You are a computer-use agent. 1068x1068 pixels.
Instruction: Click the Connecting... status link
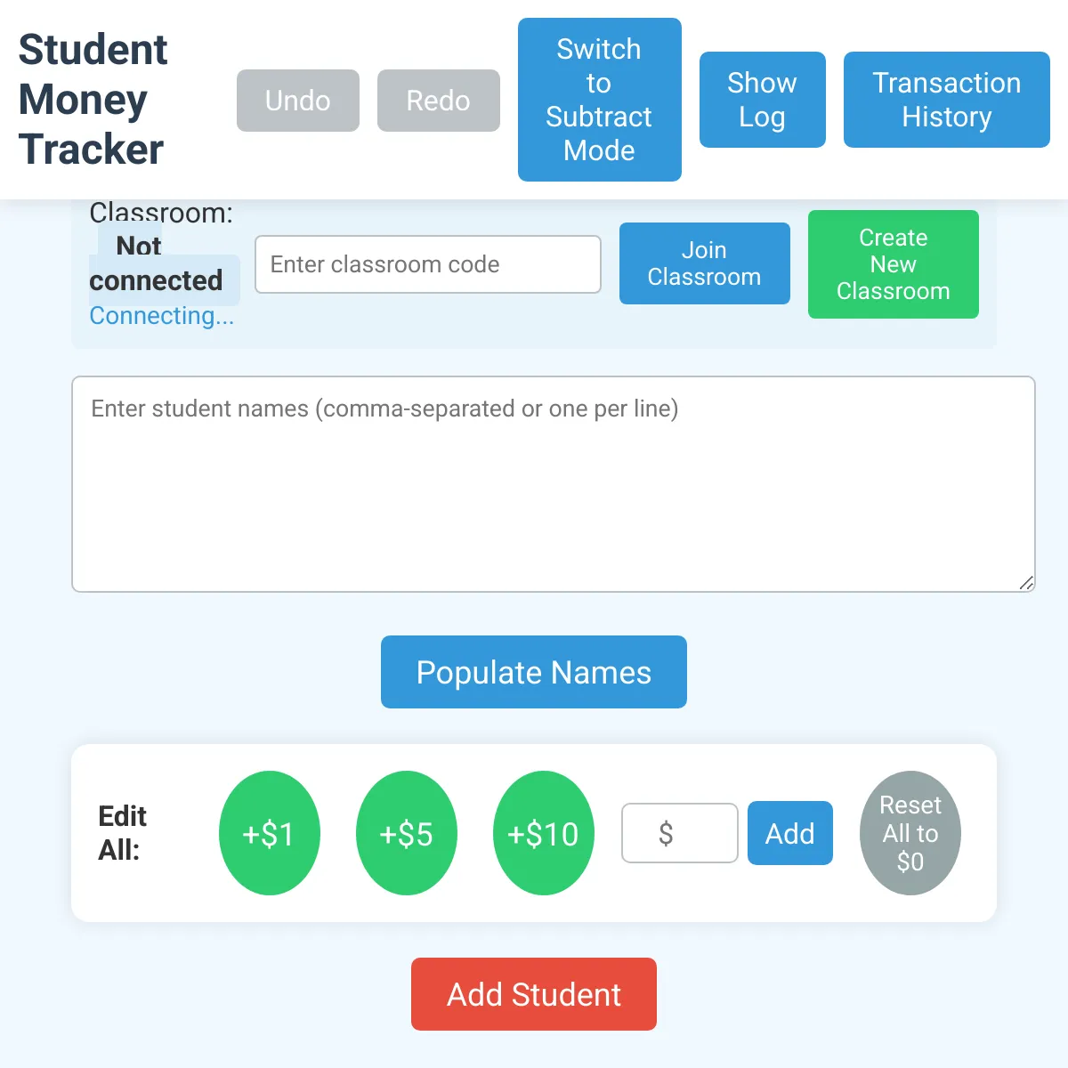coord(162,316)
